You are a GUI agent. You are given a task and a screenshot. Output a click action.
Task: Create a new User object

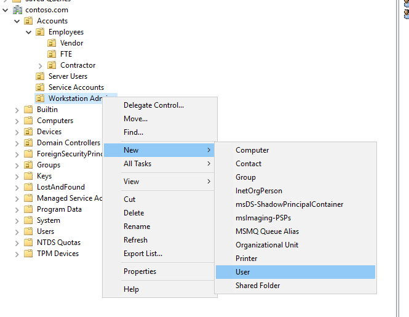pyautogui.click(x=296, y=272)
